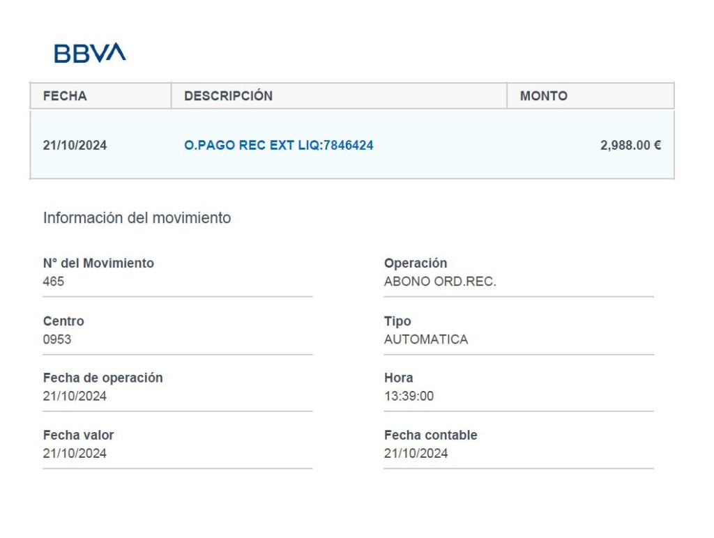Click the Información del movimiento heading
Viewport: 714px width, 538px height.
tap(137, 218)
